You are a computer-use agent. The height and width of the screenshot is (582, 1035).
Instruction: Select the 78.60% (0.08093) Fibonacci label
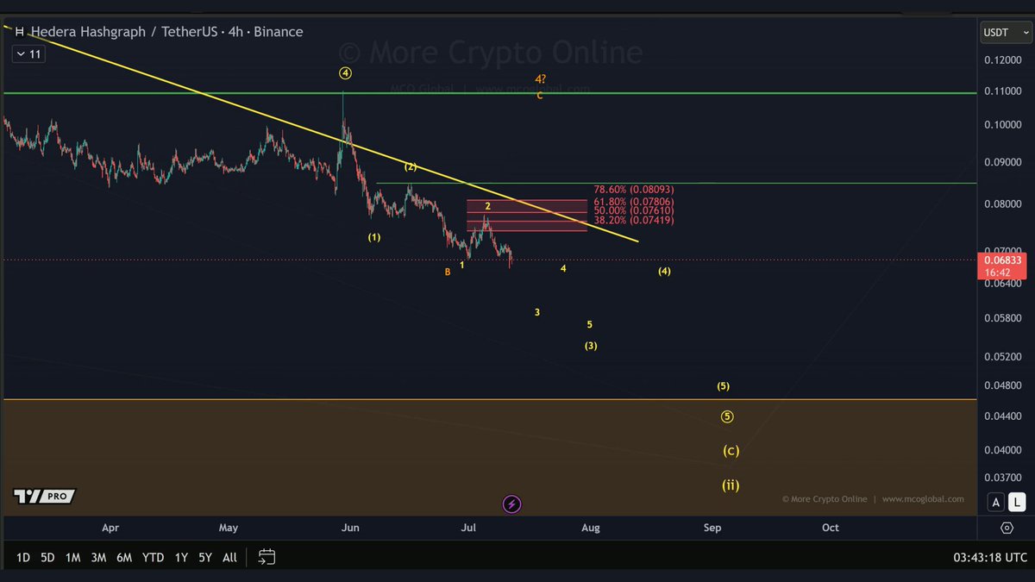tap(634, 190)
